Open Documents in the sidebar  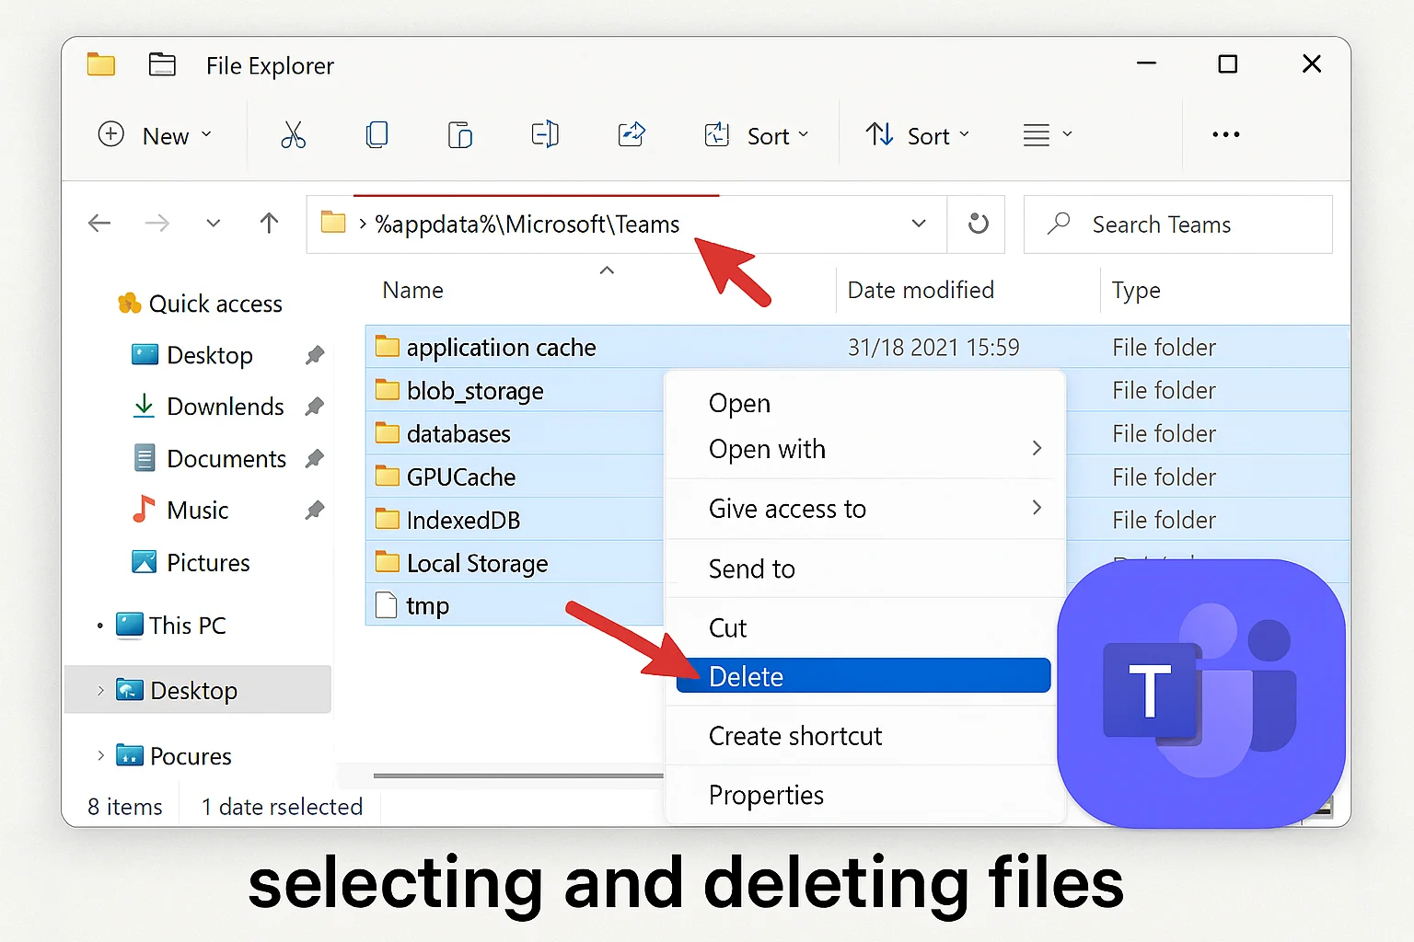[210, 458]
